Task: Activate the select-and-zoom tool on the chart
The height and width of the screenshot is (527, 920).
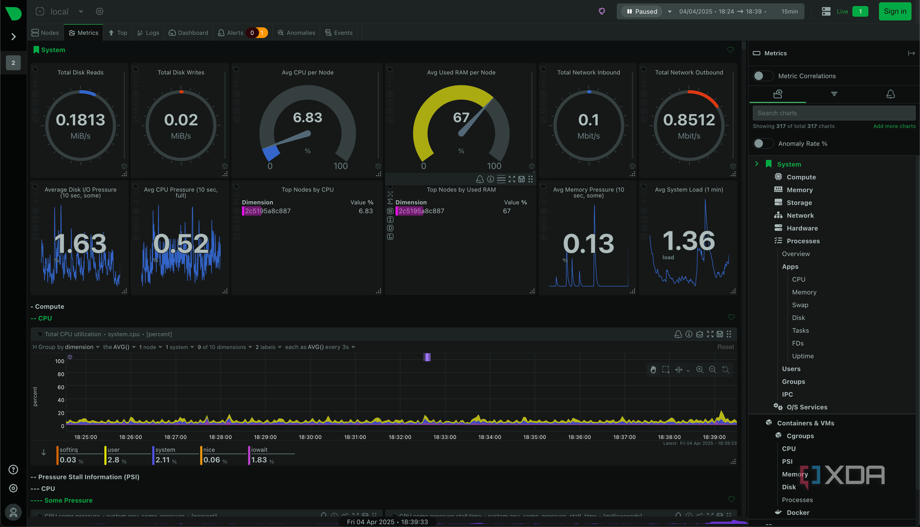Action: click(x=666, y=370)
